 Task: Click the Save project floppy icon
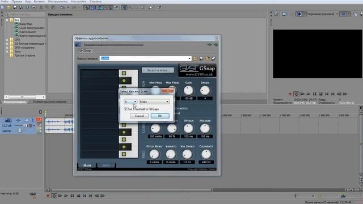click(x=15, y=7)
